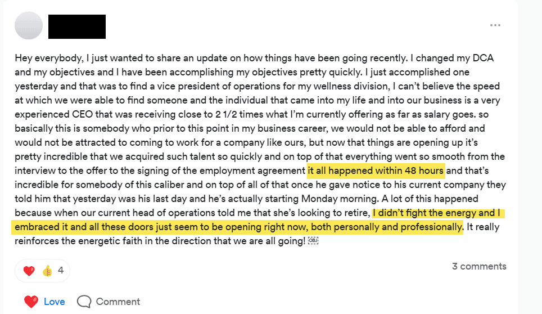
Task: Click the thumbs-up reaction emoji
Action: [47, 271]
